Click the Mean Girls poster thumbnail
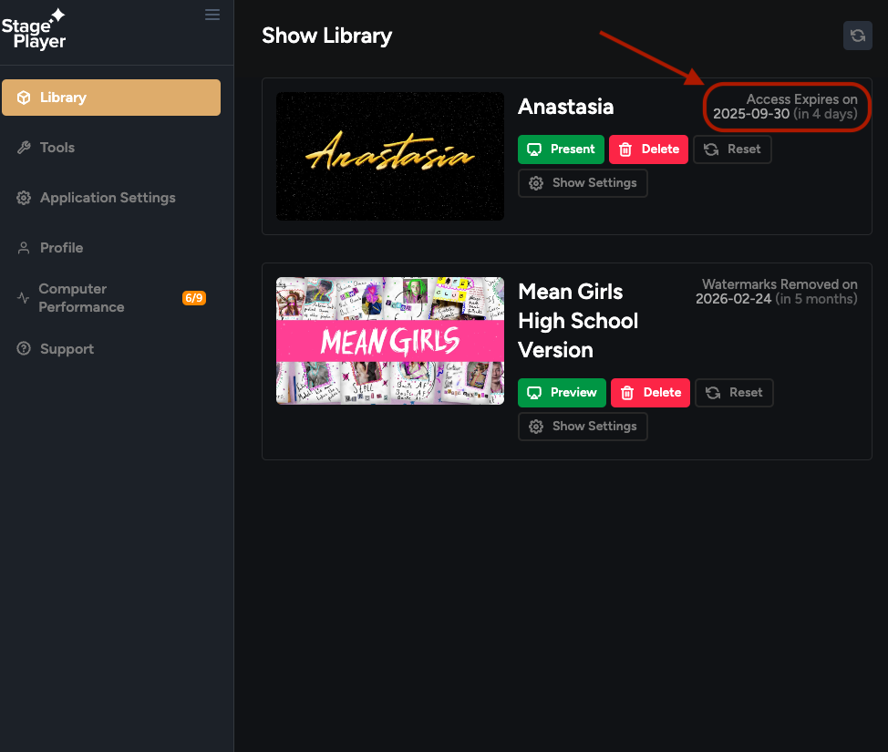888x752 pixels. 389,341
